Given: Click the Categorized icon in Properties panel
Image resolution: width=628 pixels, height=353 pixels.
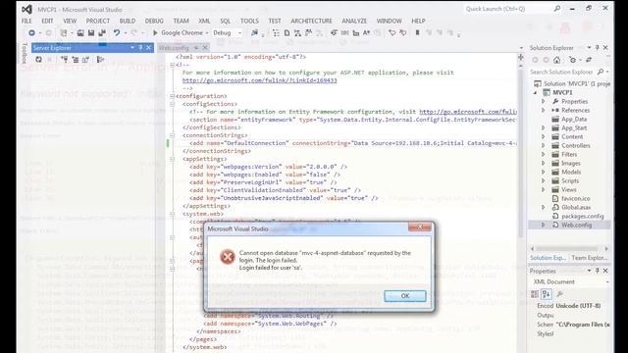Looking at the screenshot, I should [x=535, y=294].
